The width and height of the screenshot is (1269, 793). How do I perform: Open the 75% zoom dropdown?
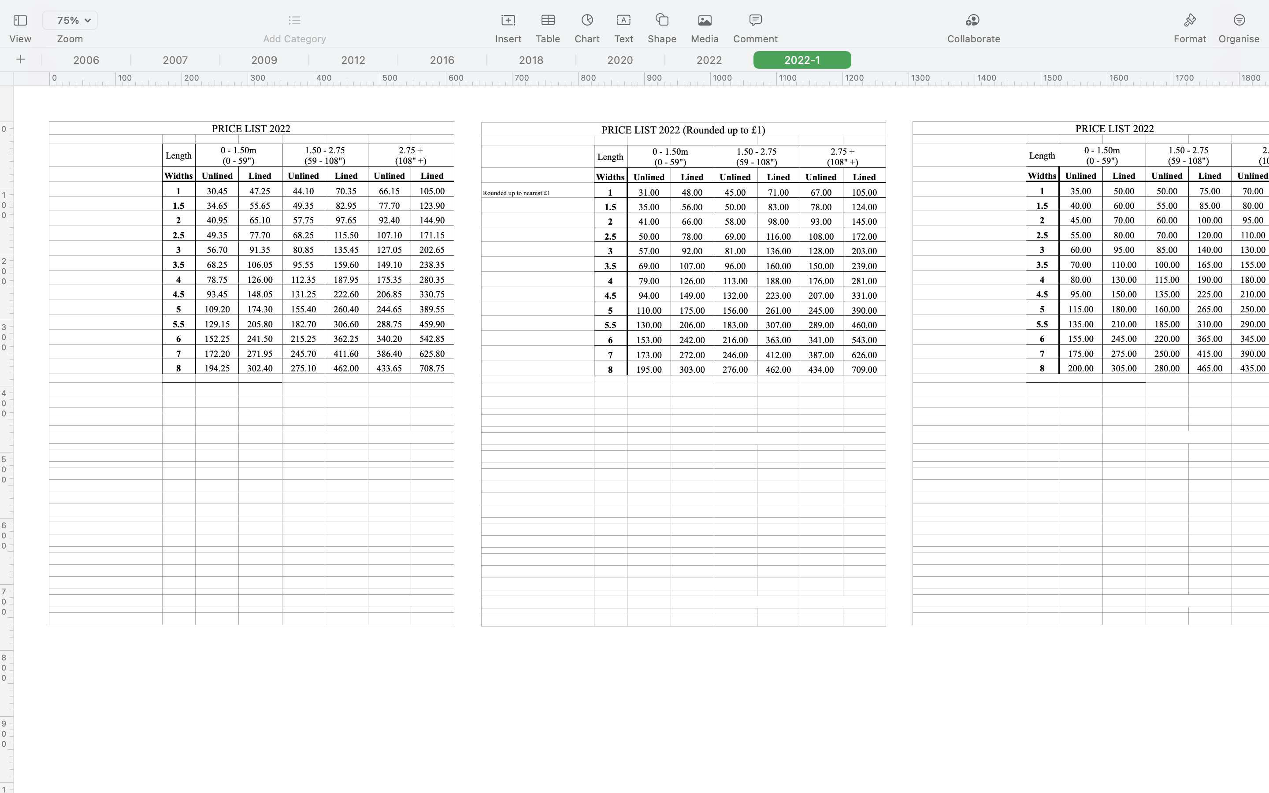pos(70,20)
